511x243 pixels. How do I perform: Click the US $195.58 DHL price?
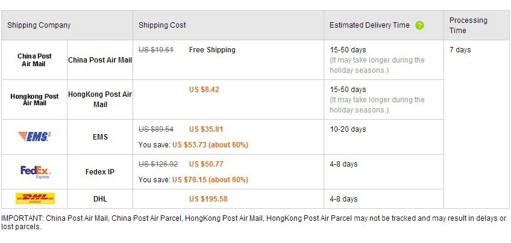coord(208,198)
